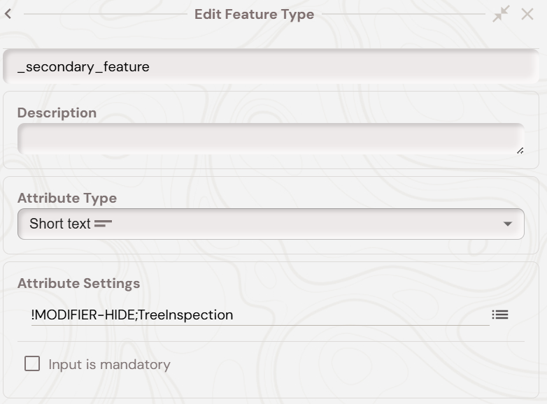The image size is (547, 404).
Task: Go back using the left chevron
Action: tap(8, 14)
